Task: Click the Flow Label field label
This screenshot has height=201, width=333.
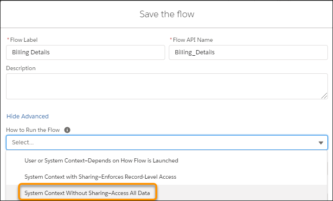Action: [x=24, y=40]
